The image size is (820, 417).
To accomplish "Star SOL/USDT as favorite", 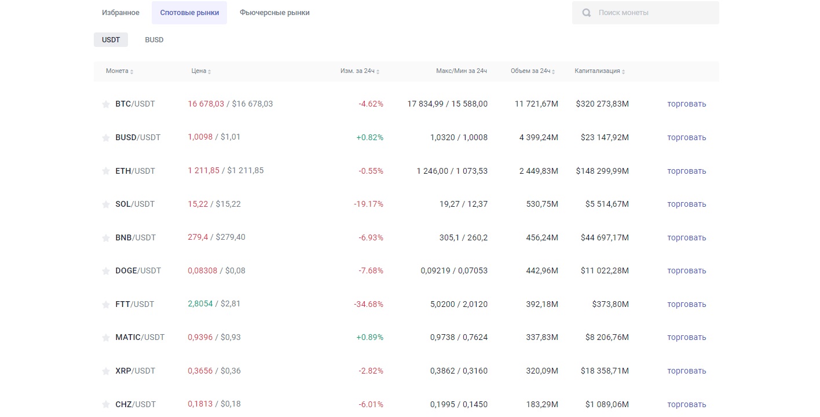I will click(x=106, y=204).
